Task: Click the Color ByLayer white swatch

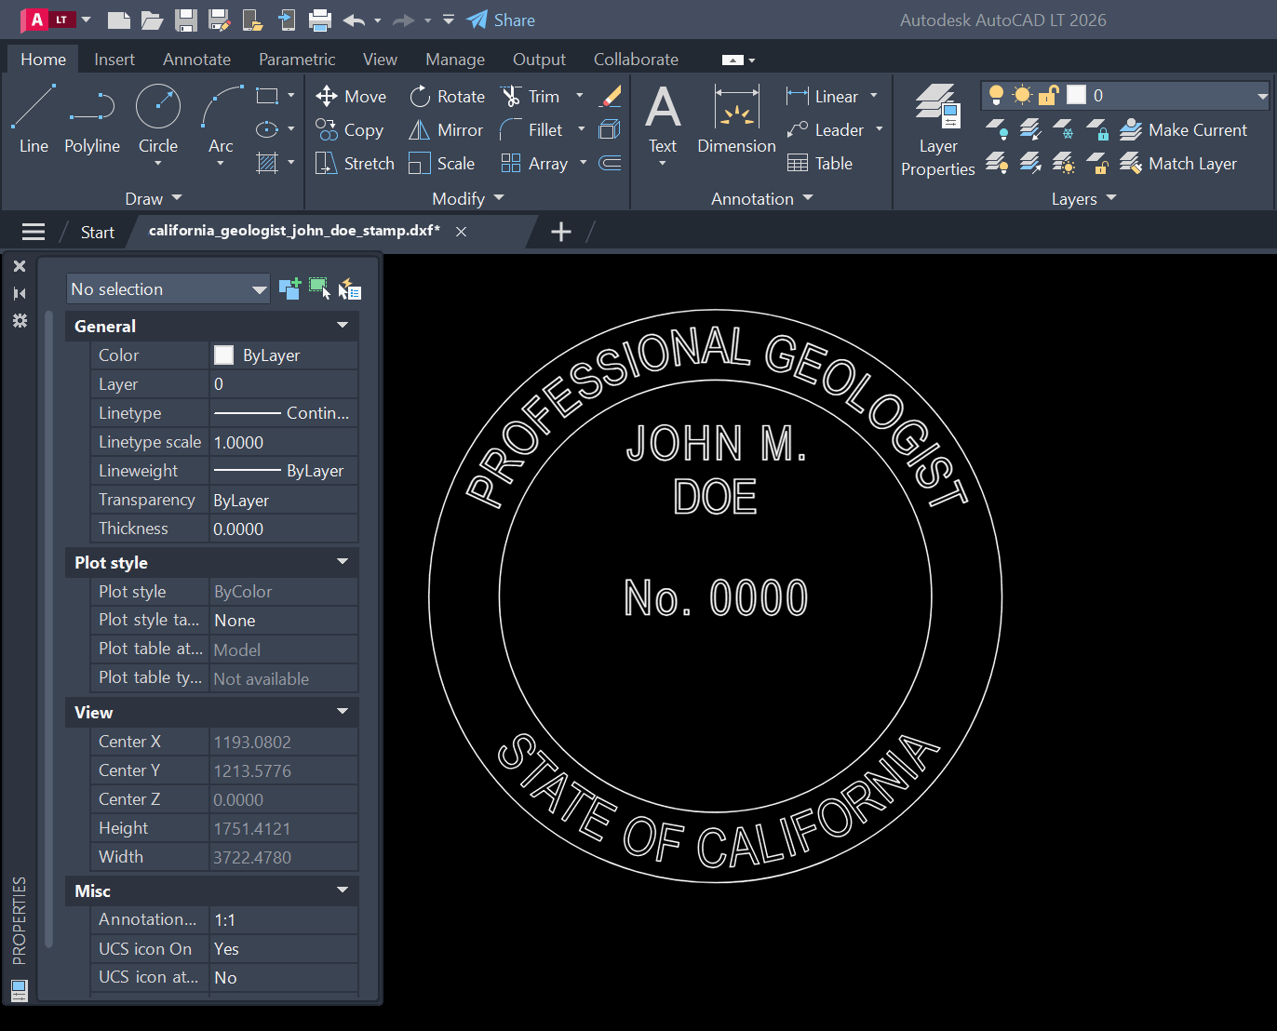Action: click(x=223, y=355)
